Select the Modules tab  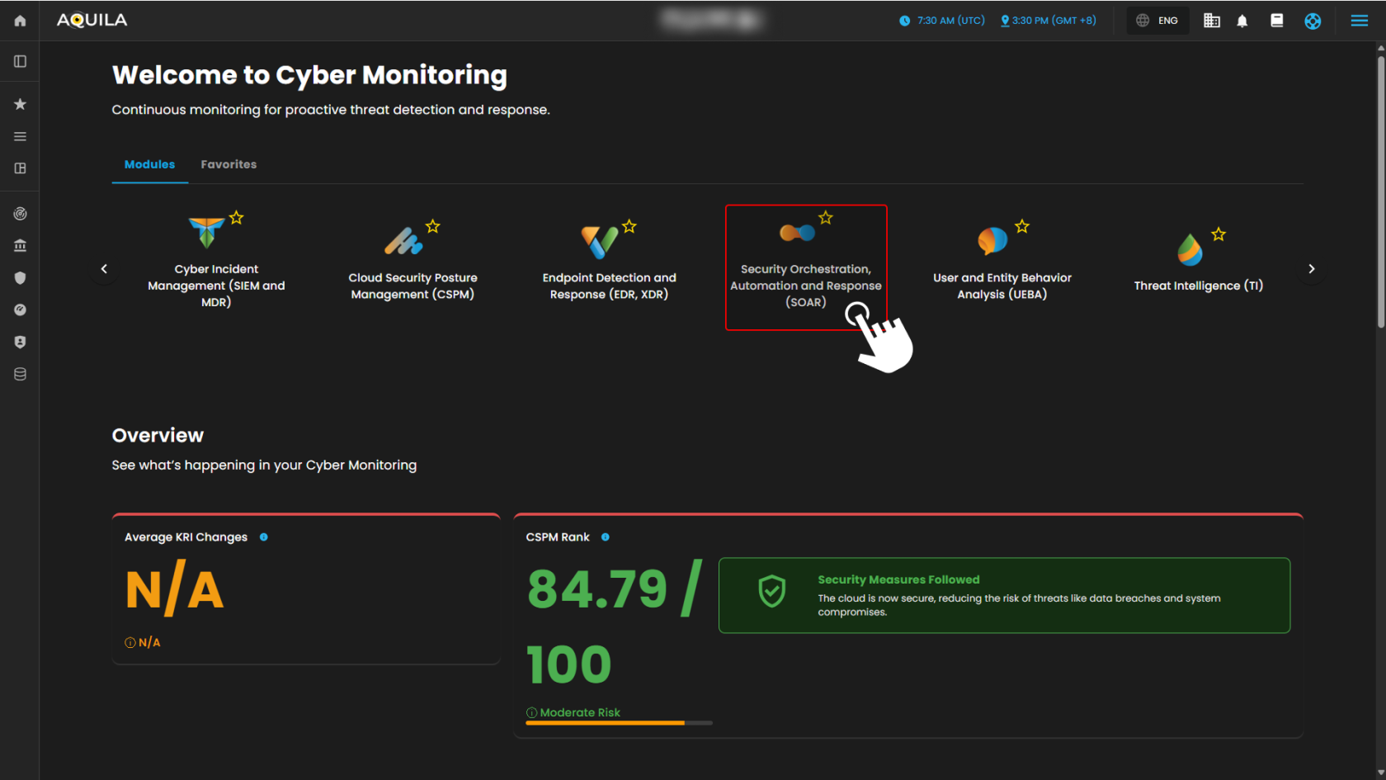click(x=149, y=164)
